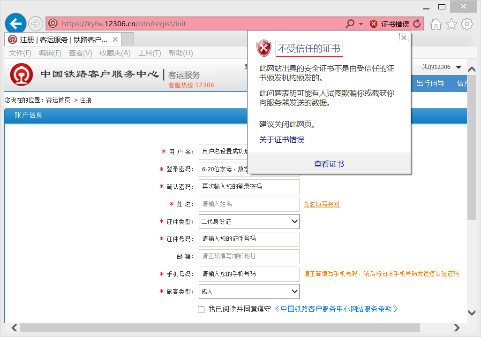Image resolution: width=481 pixels, height=337 pixels.
Task: Open the 查看(V) menu
Action: (x=80, y=53)
